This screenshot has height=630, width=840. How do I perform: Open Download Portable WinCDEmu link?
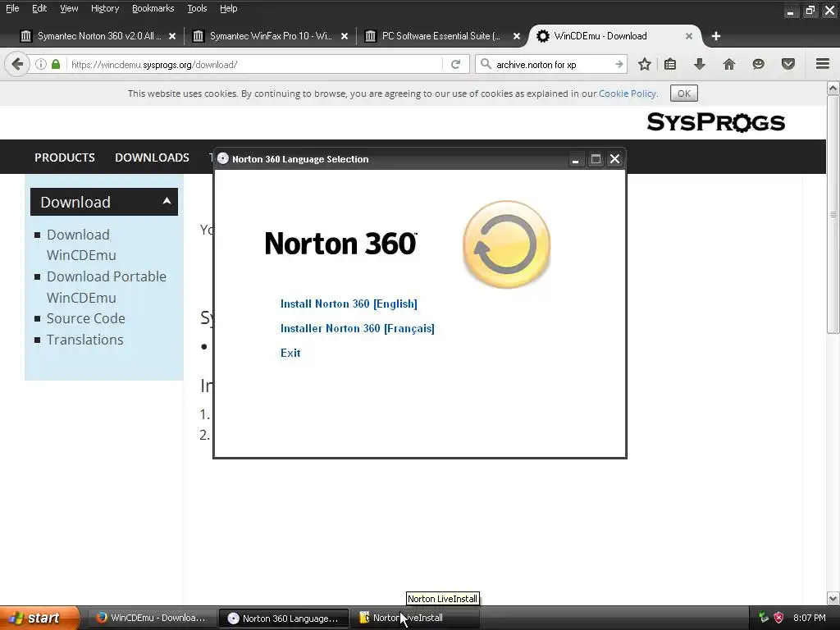pos(107,287)
